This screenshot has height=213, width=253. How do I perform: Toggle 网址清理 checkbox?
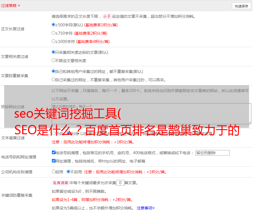click(54, 161)
